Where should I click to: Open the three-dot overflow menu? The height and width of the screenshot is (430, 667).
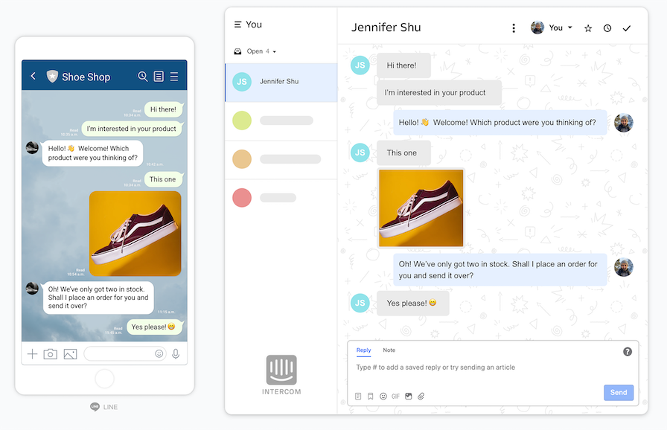(514, 27)
